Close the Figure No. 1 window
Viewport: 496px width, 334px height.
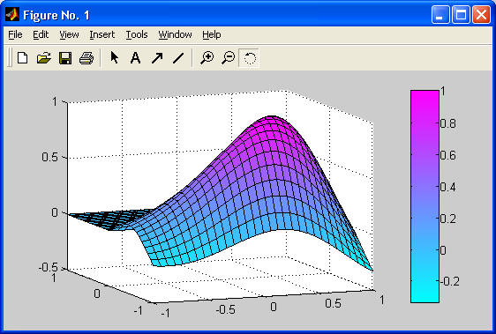(x=481, y=14)
